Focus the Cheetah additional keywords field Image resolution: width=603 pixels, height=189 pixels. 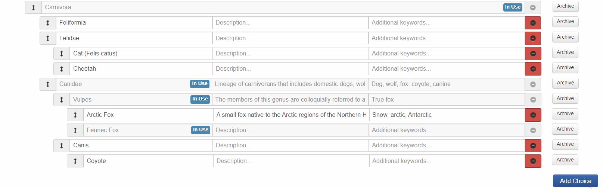tap(447, 69)
